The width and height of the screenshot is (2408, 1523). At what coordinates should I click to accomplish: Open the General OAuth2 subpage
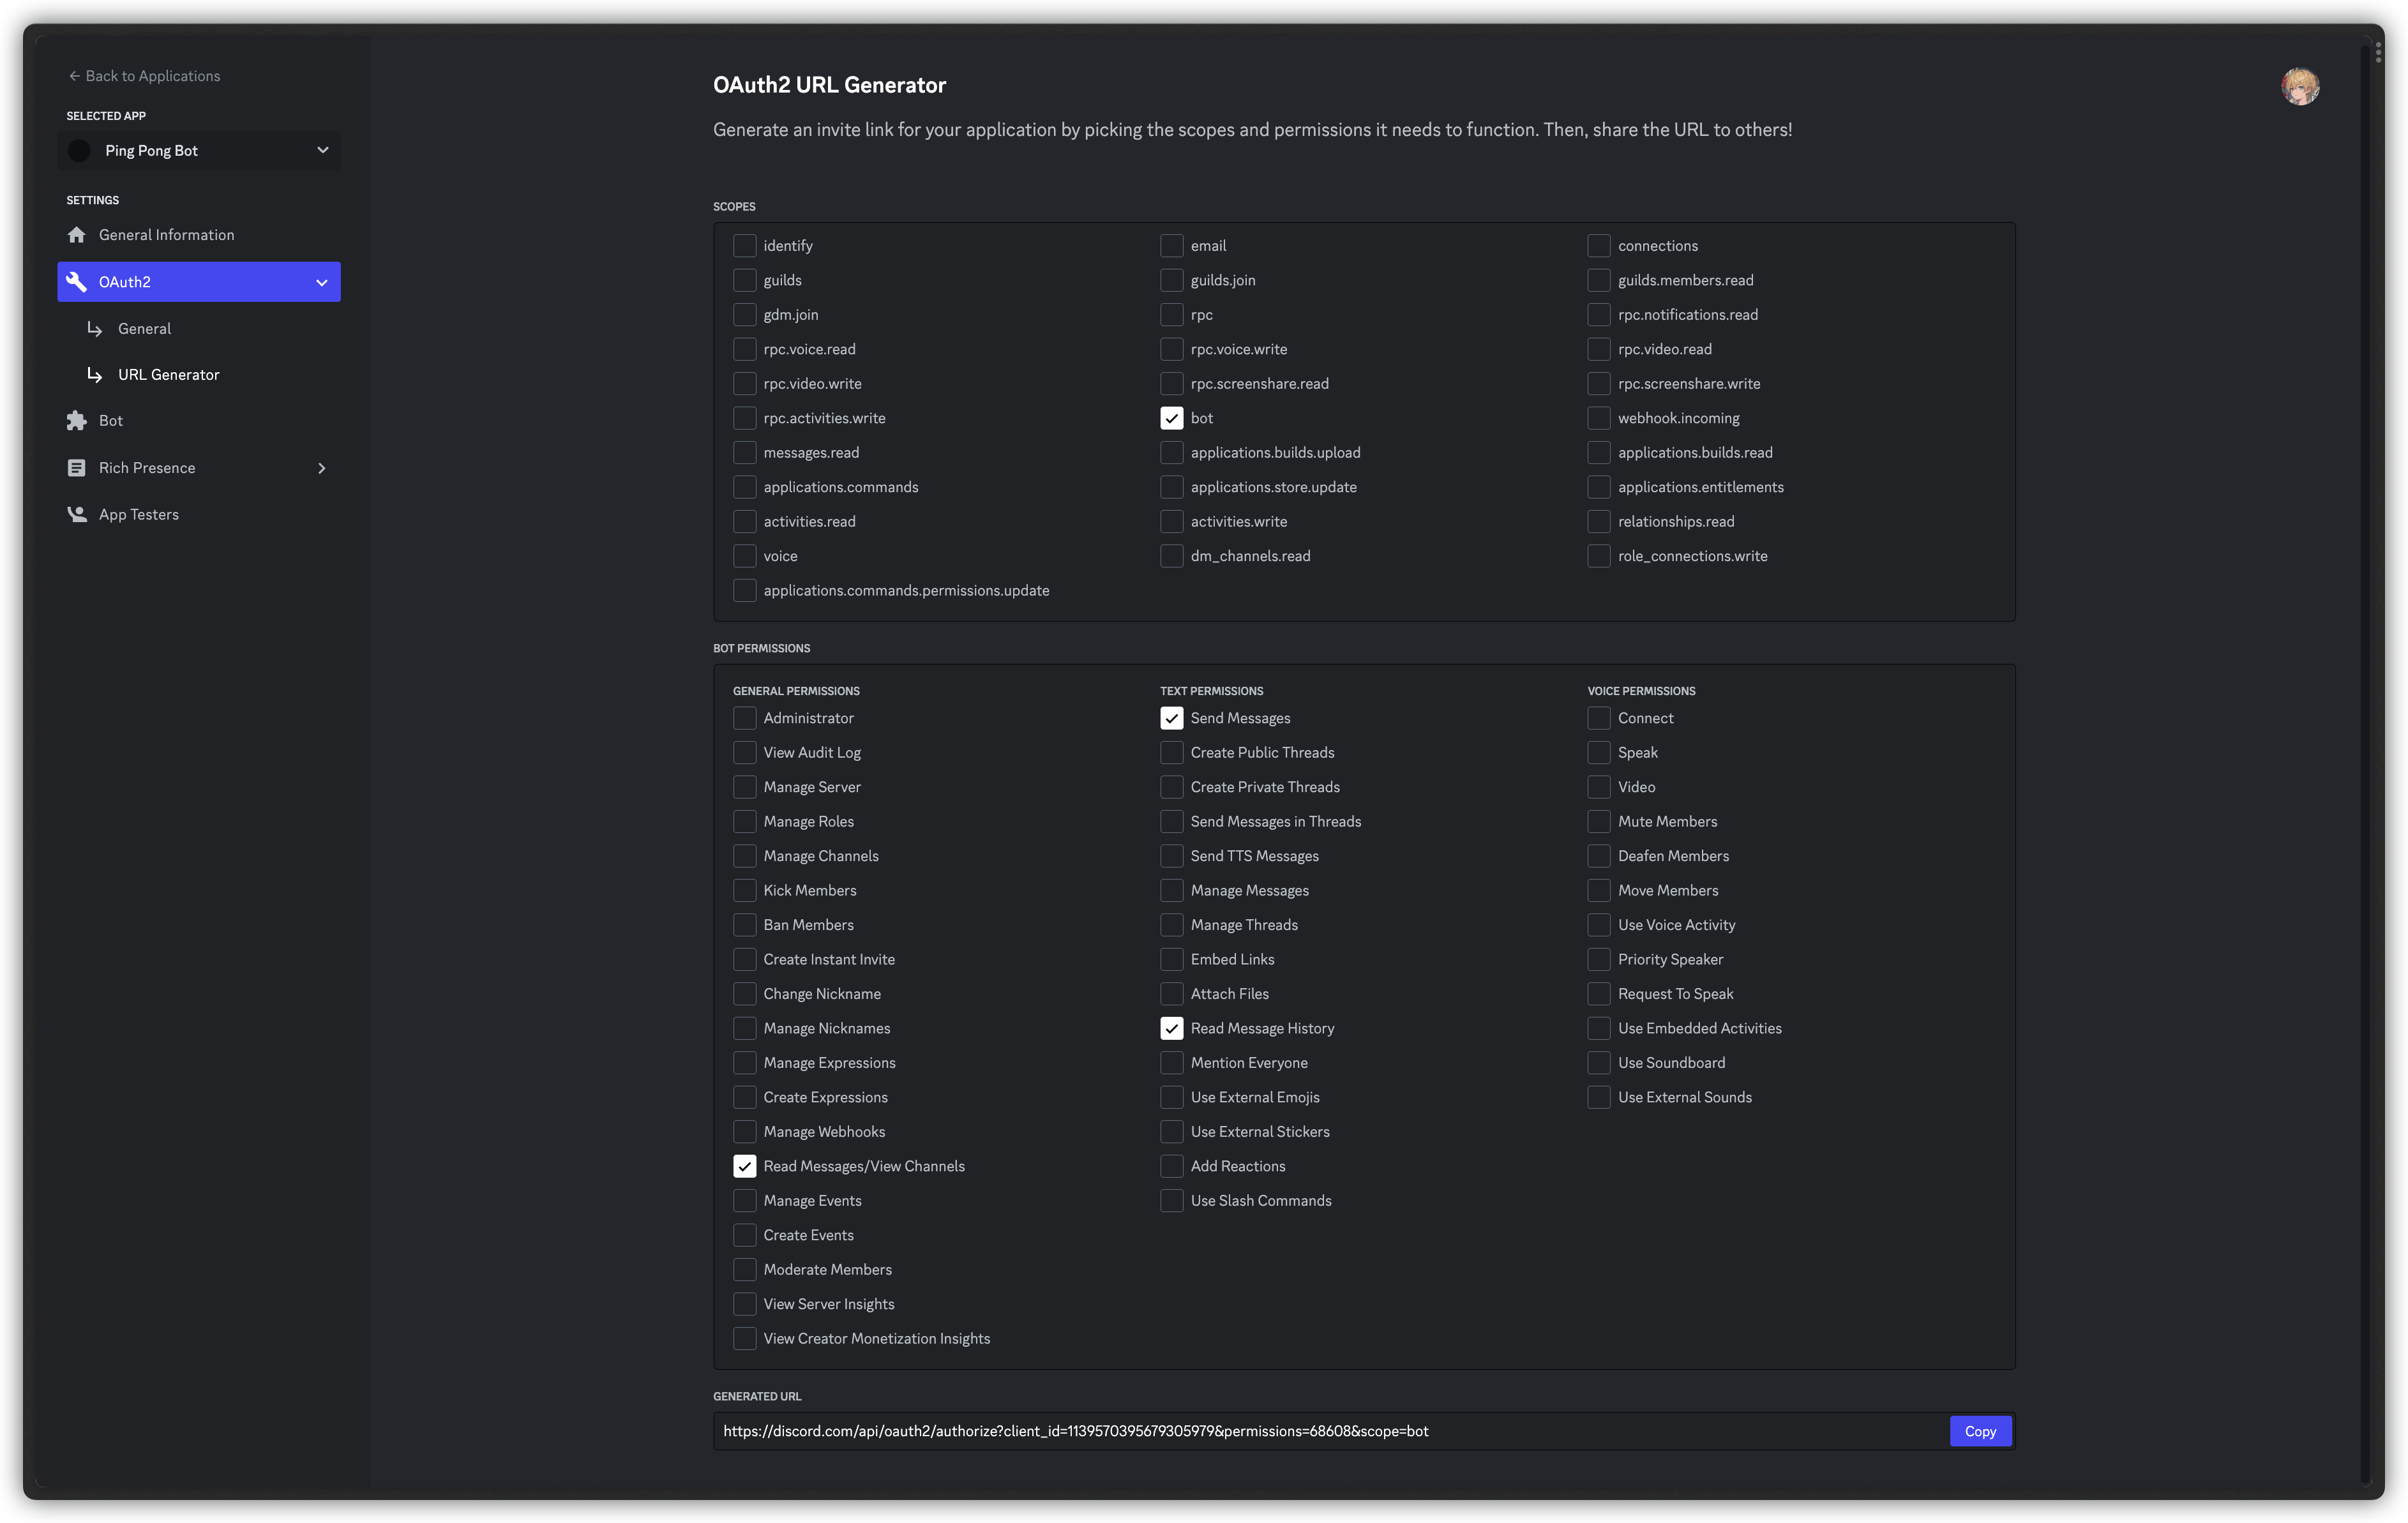point(144,329)
